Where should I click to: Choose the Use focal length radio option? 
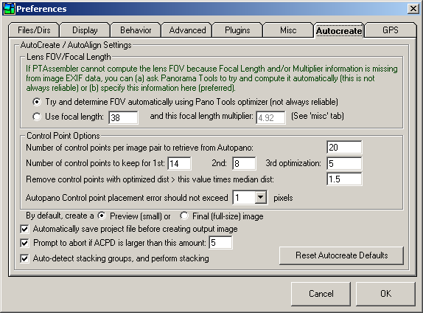pos(37,117)
